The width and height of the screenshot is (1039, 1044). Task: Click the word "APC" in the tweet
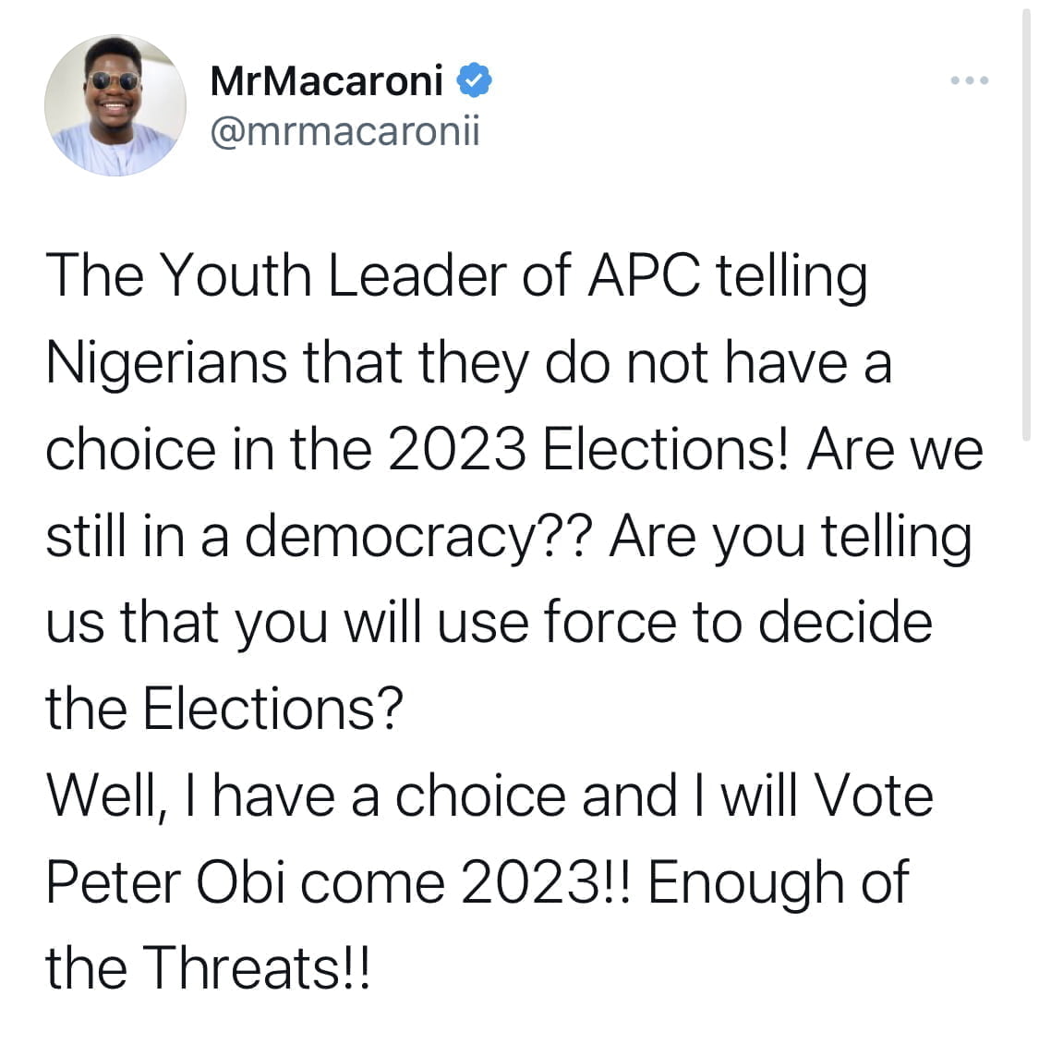coord(644,275)
